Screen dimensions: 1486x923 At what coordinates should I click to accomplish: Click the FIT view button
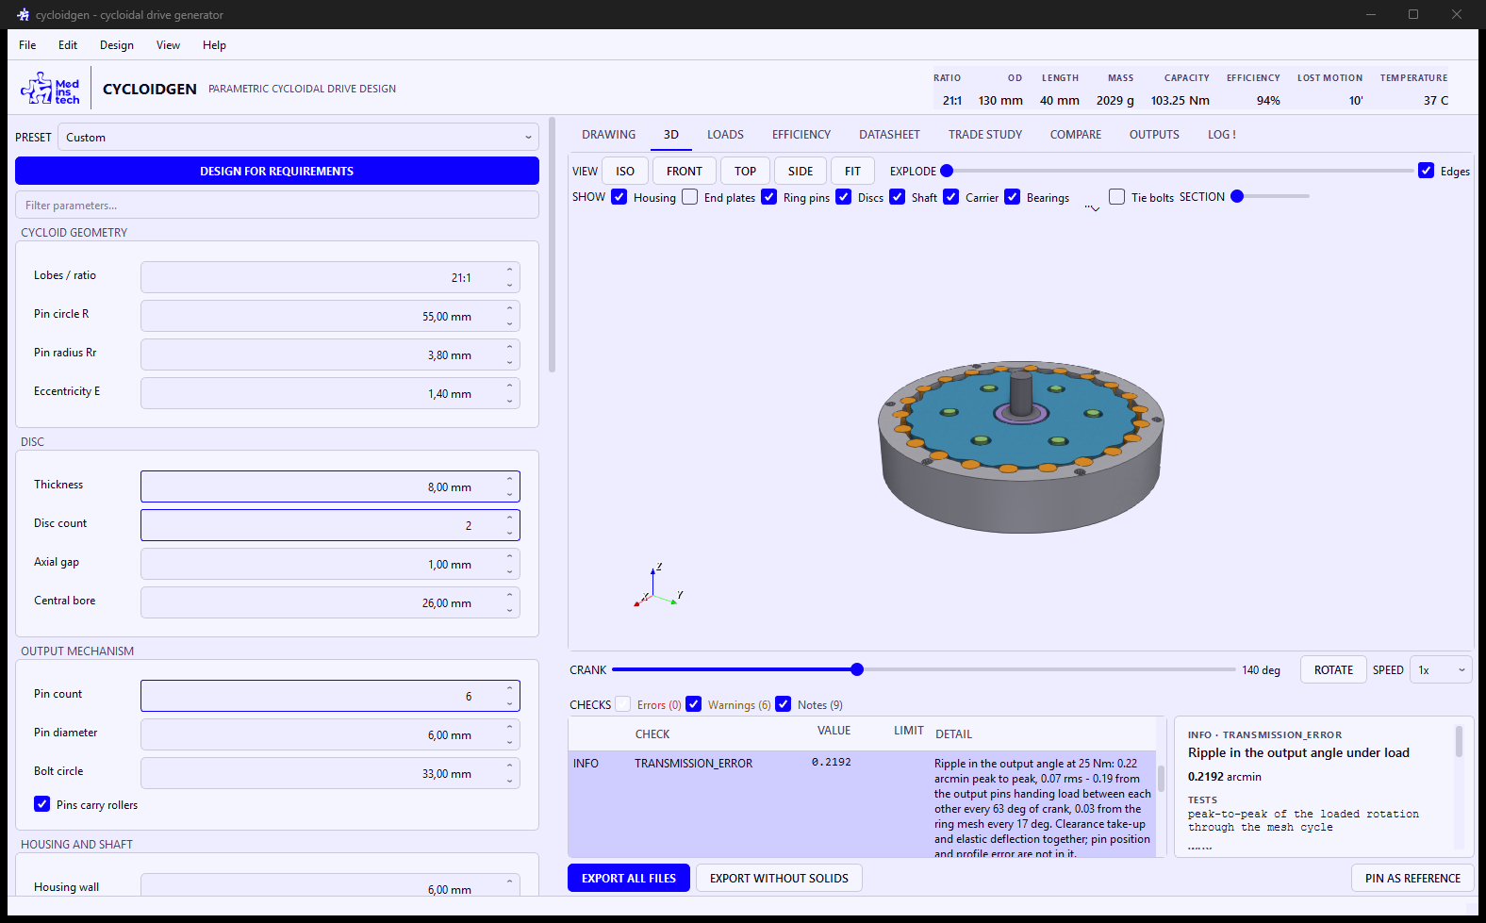[853, 172]
